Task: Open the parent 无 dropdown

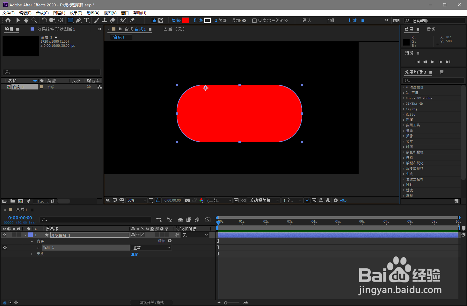Action: point(195,235)
